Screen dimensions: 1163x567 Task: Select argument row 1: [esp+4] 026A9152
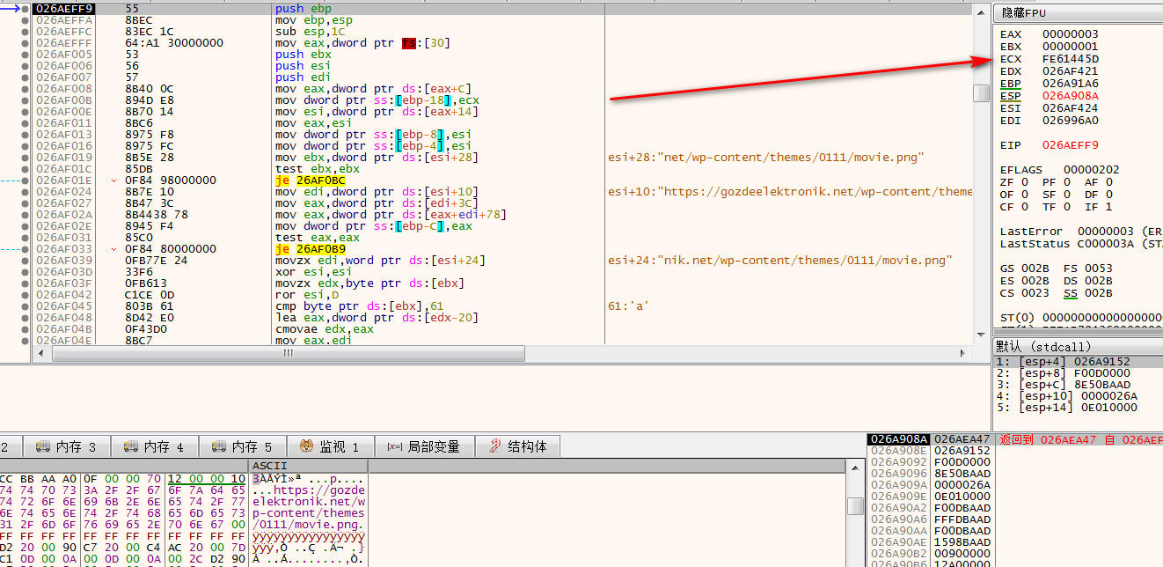coord(1078,362)
